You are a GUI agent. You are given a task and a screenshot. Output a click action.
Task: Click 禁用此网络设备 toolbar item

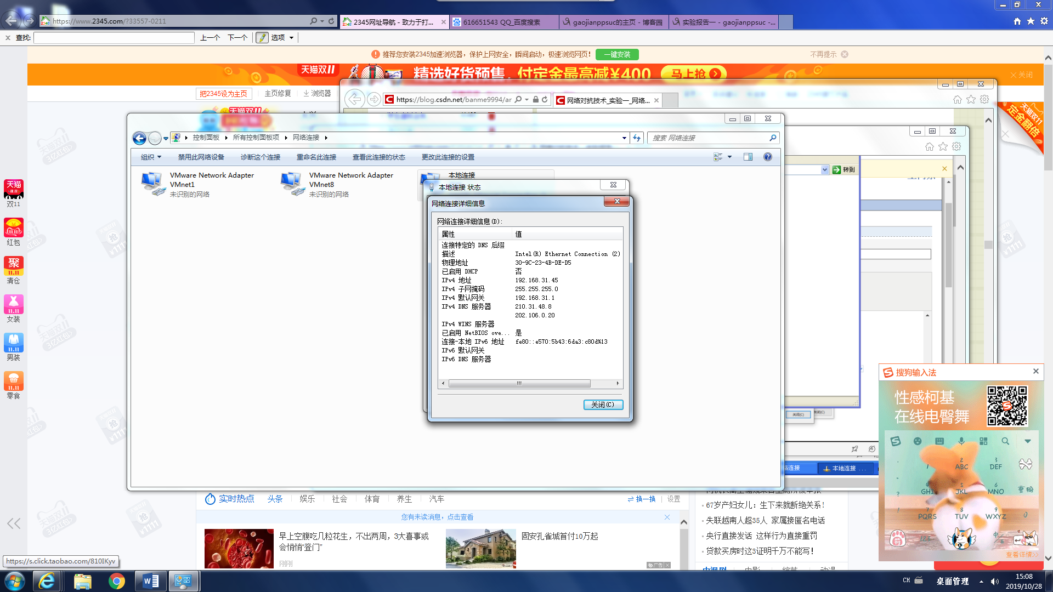(x=201, y=157)
